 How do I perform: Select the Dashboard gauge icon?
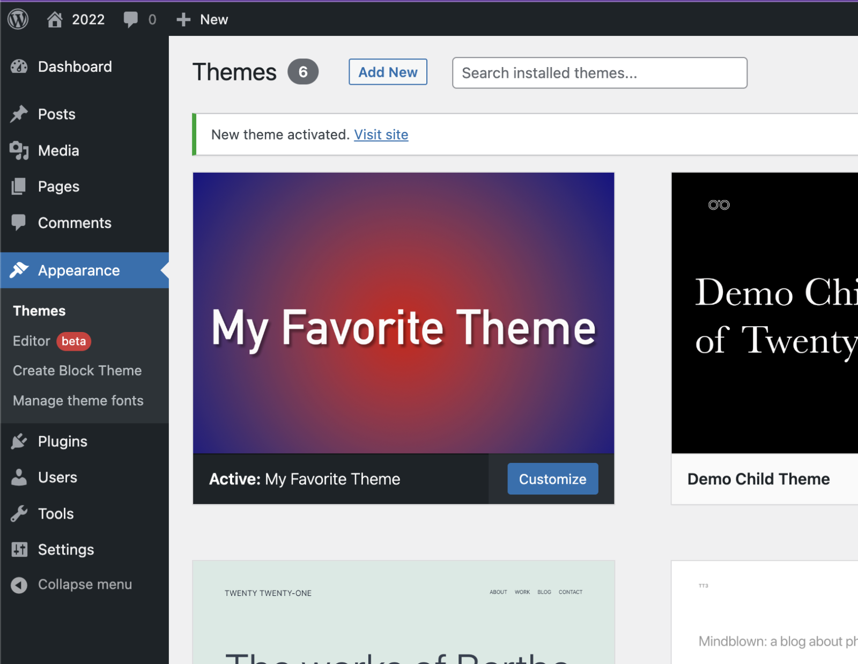[19, 67]
